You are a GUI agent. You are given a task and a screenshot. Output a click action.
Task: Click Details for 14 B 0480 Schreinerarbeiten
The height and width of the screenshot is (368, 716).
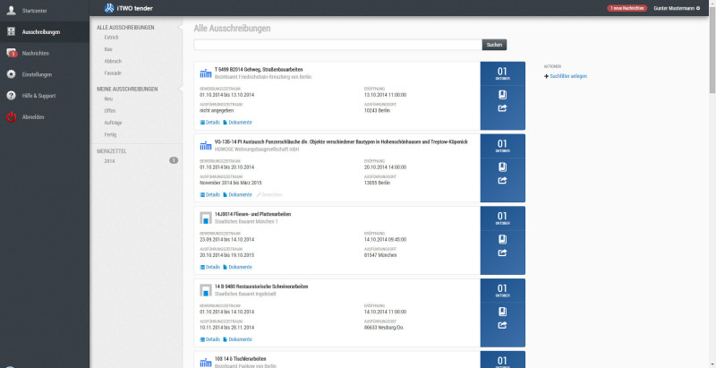pos(210,339)
